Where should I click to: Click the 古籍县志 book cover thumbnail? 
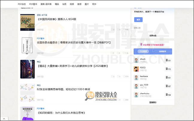coord(28,46)
